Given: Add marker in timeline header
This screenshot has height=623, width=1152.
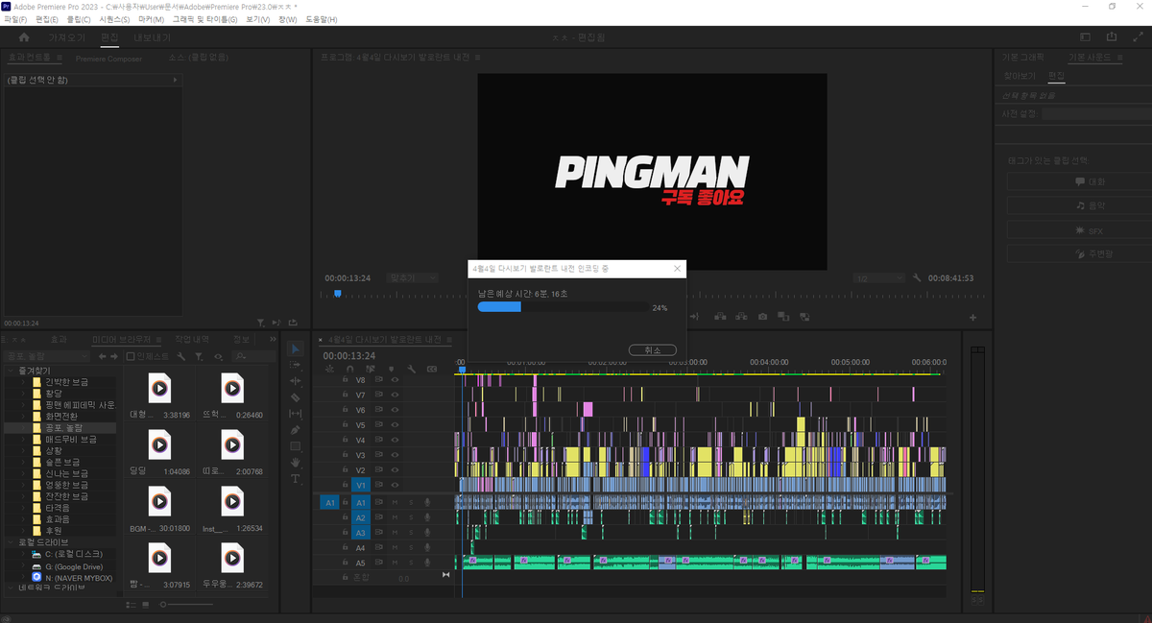Looking at the screenshot, I should click(x=391, y=369).
